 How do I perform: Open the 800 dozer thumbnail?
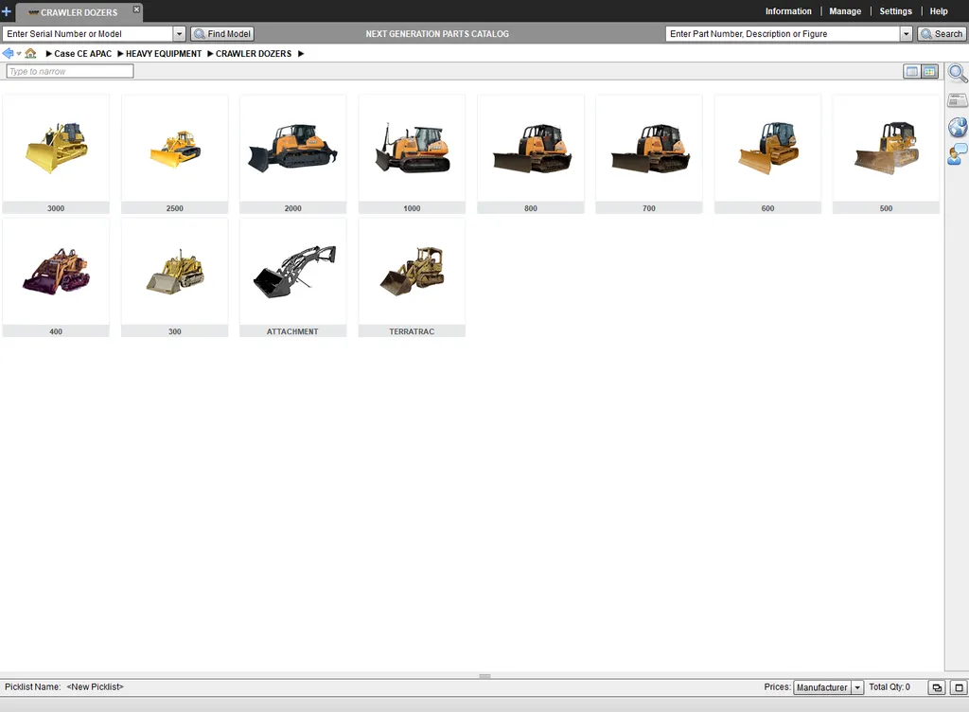tap(530, 154)
